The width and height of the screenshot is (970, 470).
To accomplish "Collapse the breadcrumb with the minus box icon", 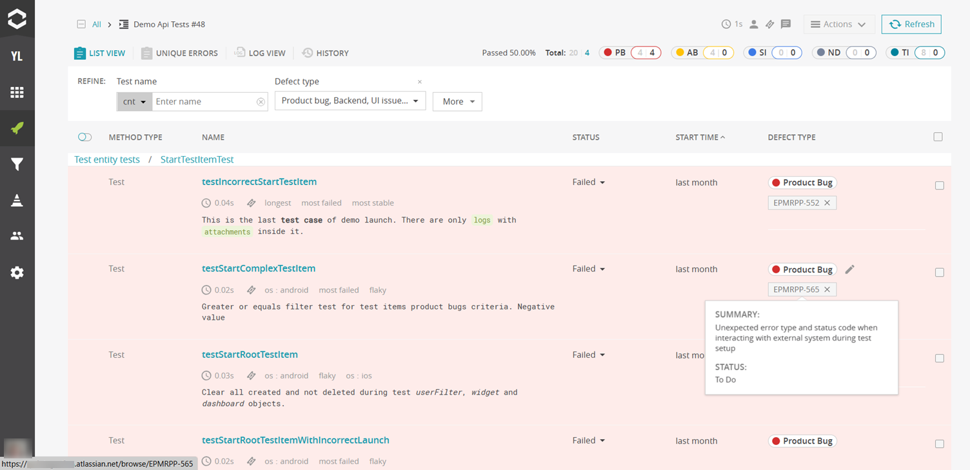I will pyautogui.click(x=81, y=24).
